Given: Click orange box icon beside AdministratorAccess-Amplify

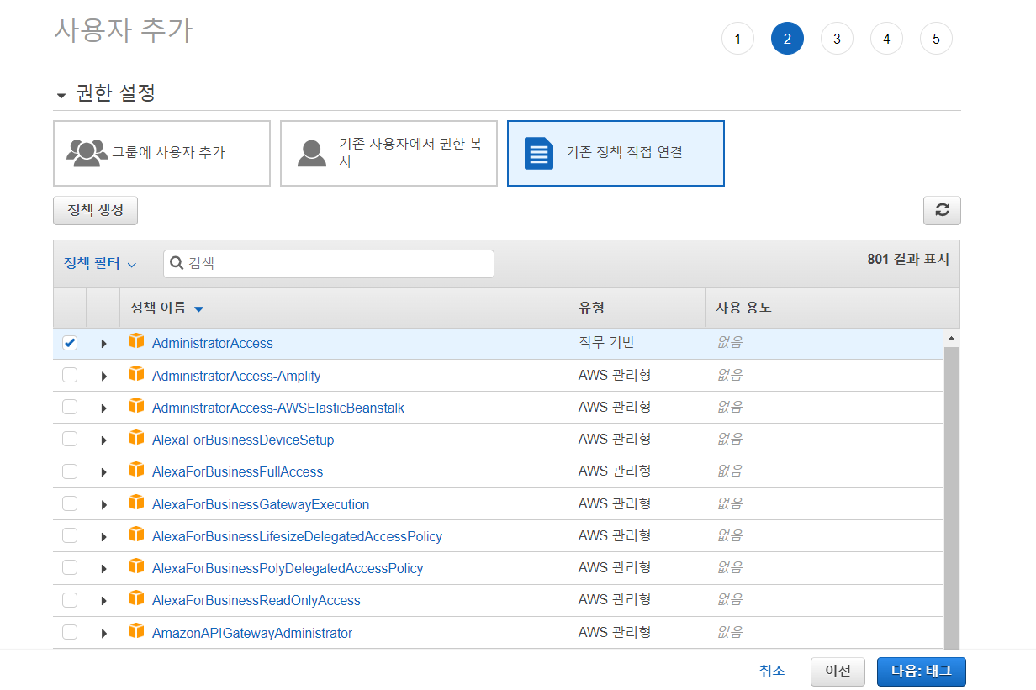Looking at the screenshot, I should pyautogui.click(x=136, y=374).
